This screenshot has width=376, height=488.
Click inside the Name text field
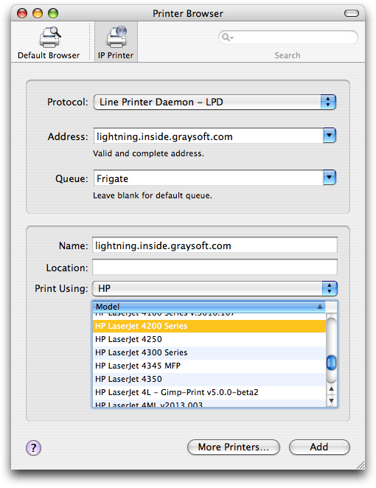click(215, 245)
